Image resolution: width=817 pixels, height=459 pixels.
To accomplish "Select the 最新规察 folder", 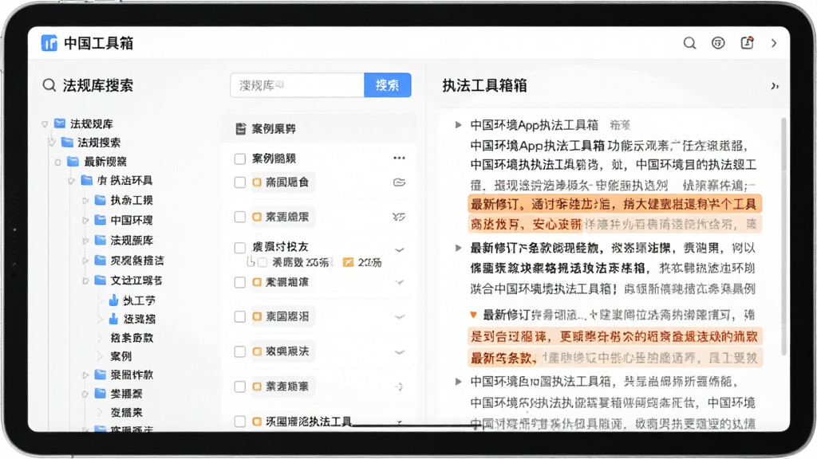I will coord(97,162).
